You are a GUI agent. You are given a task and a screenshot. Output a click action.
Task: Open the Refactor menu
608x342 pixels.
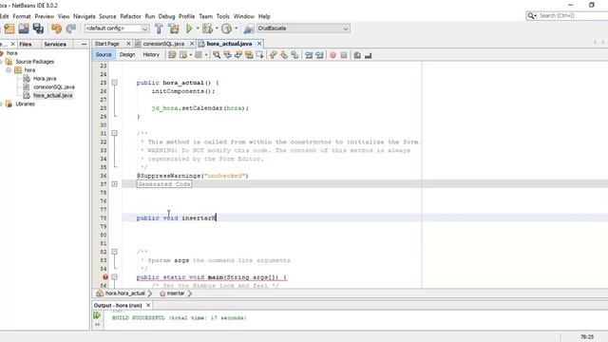tap(130, 16)
